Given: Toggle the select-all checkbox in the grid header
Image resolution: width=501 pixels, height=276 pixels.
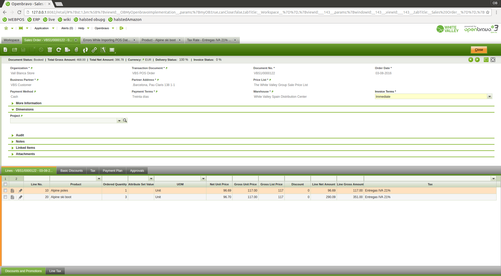Looking at the screenshot, I should click(5, 184).
